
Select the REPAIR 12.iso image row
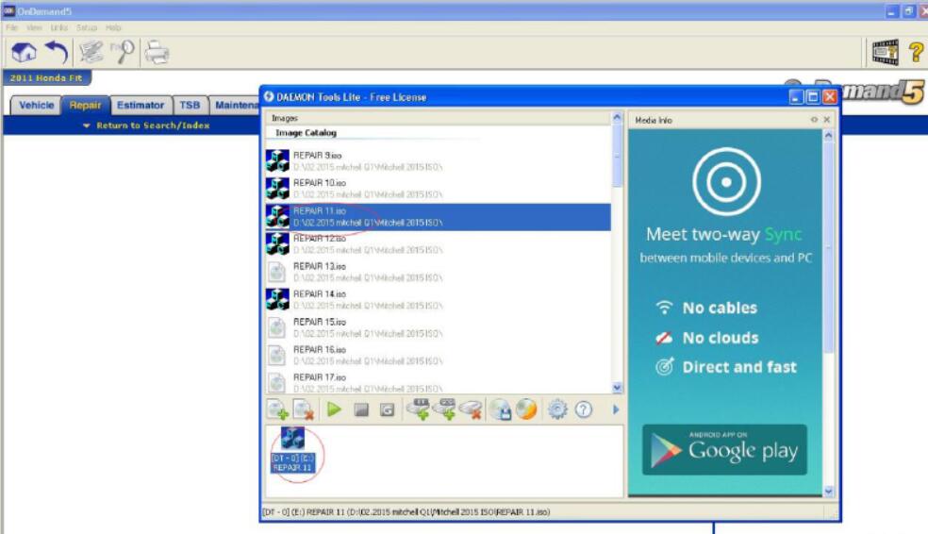point(438,244)
